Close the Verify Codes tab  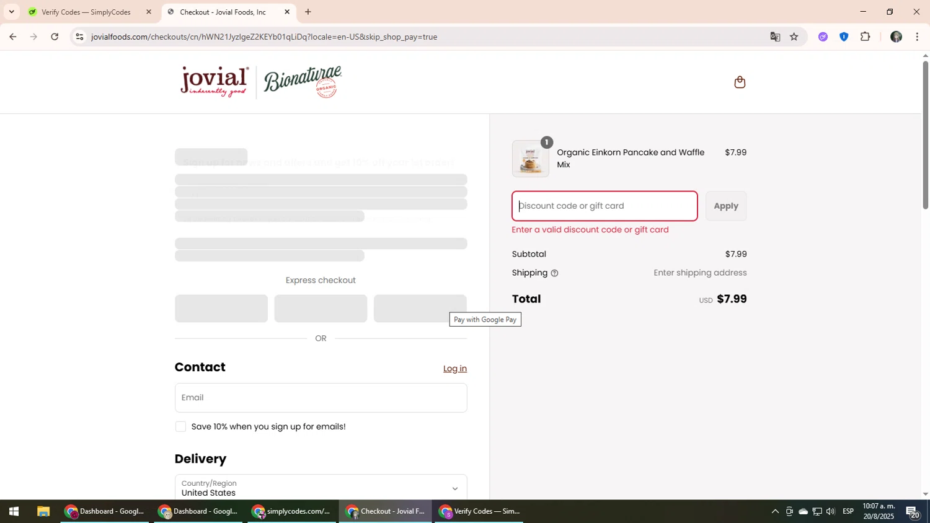148,12
